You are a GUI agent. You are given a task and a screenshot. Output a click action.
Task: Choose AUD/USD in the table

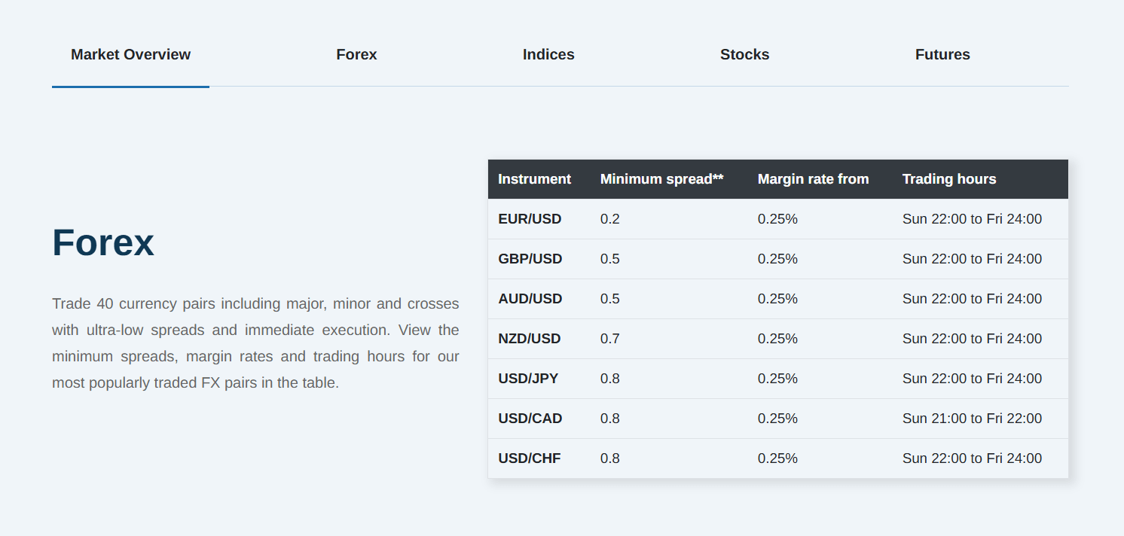(x=530, y=299)
